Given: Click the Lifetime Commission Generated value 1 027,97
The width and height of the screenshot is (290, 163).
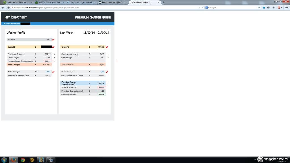Looking at the screenshot, I should tap(47, 54).
